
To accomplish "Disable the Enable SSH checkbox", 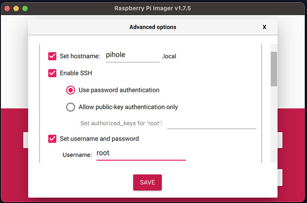I will [52, 73].
